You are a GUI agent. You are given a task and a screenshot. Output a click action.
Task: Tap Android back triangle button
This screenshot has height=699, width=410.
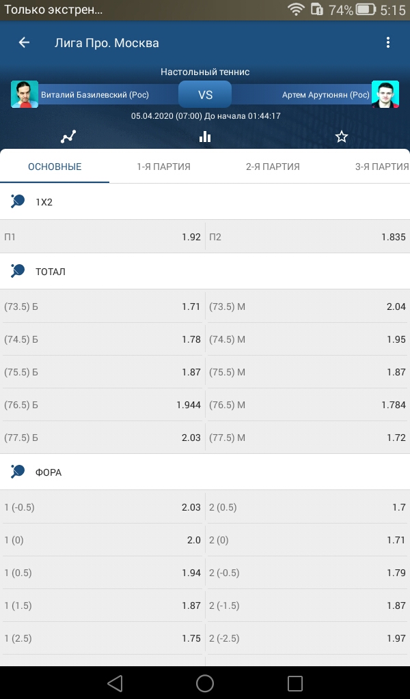click(x=115, y=683)
